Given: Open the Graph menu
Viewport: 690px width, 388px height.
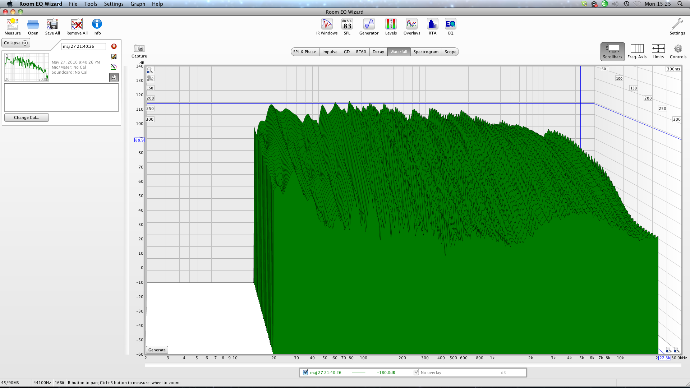Looking at the screenshot, I should pyautogui.click(x=138, y=4).
